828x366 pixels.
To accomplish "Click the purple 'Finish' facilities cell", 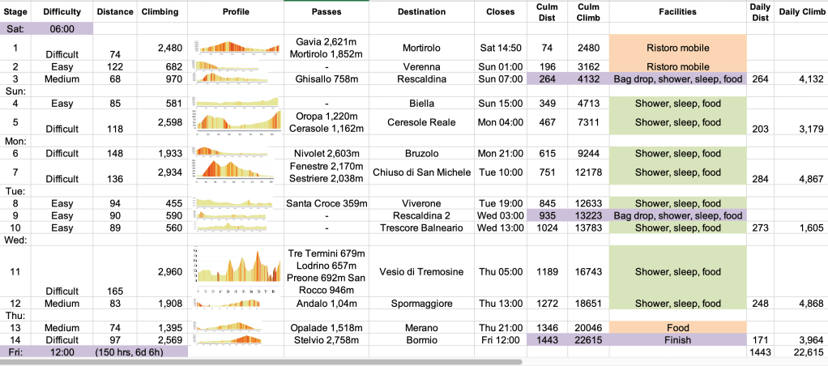I will tap(676, 340).
